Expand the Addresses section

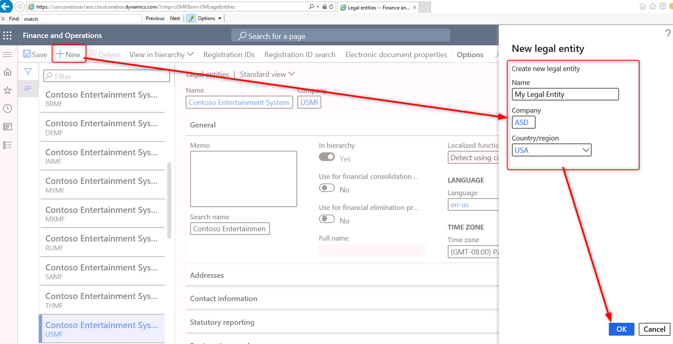click(342, 275)
